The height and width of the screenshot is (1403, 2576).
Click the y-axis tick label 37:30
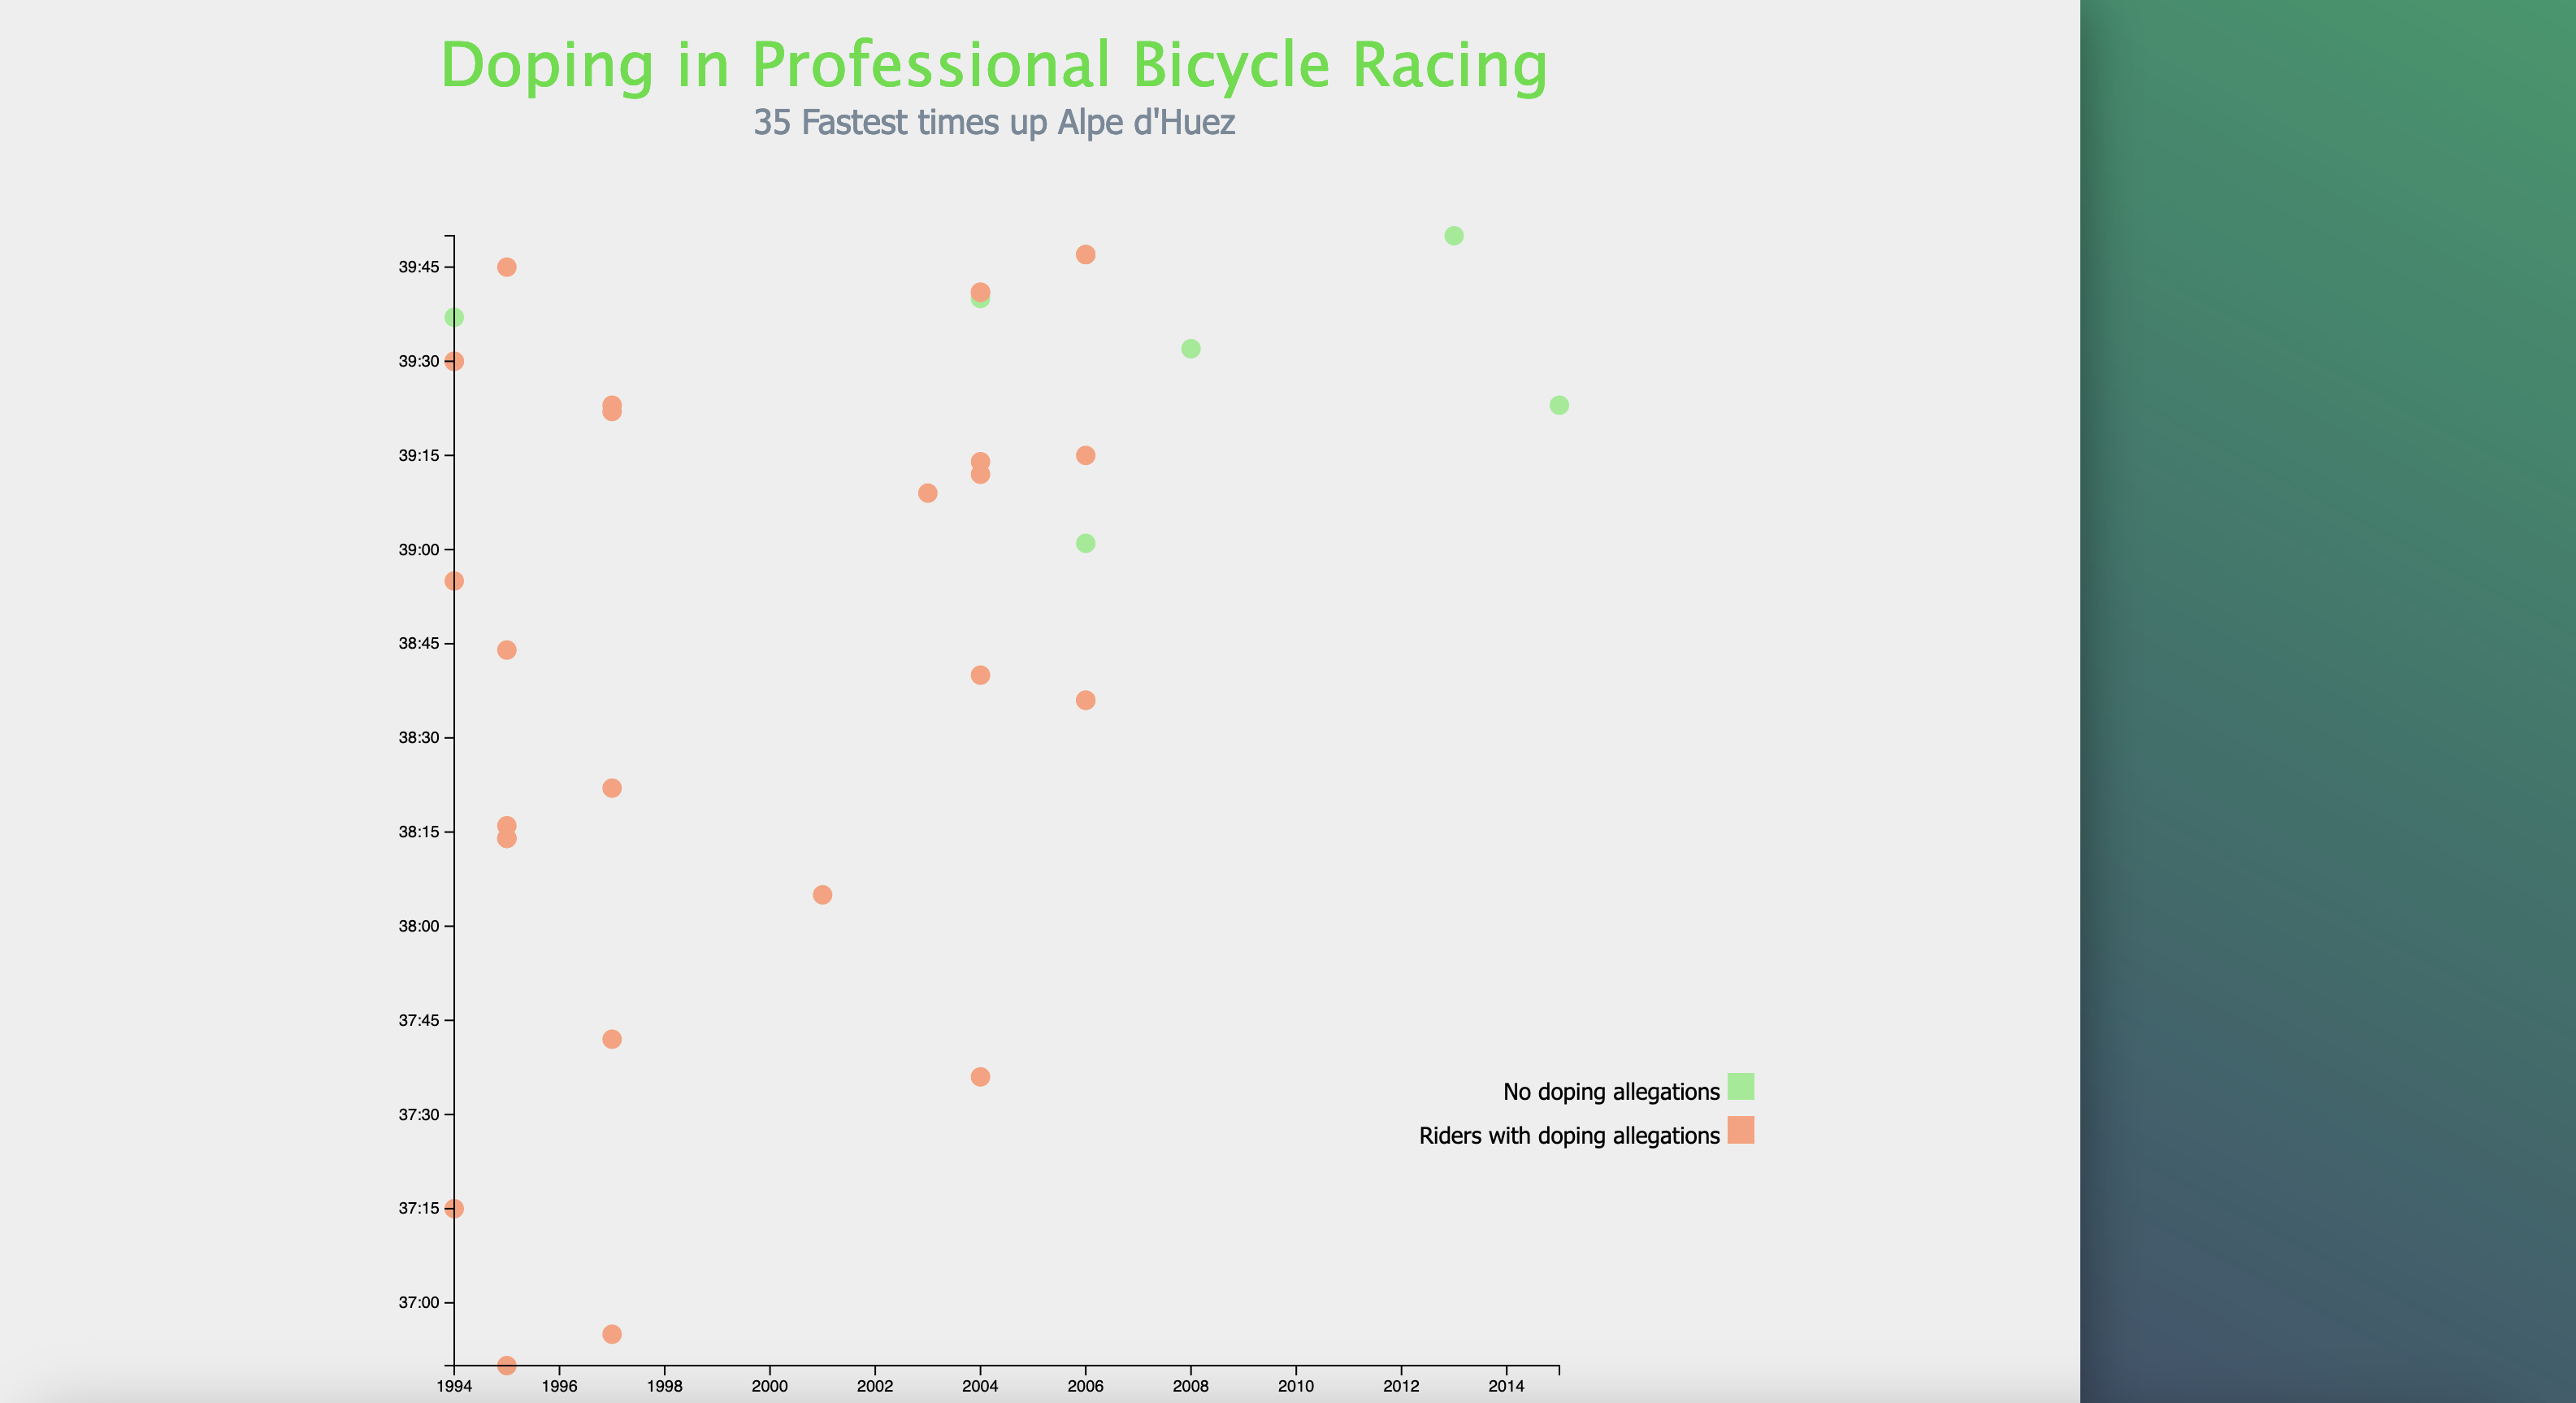(x=419, y=1114)
